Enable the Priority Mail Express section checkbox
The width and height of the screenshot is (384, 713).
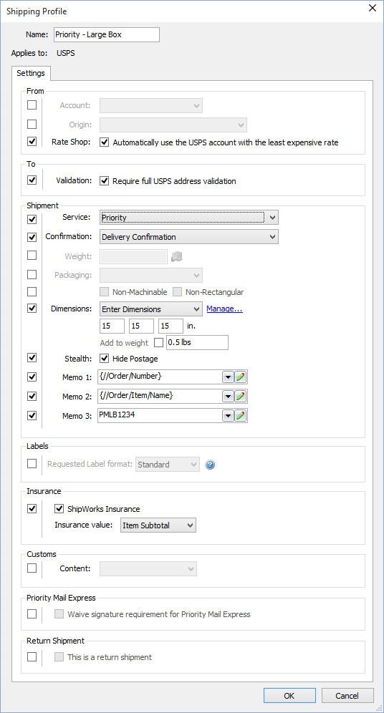(32, 614)
